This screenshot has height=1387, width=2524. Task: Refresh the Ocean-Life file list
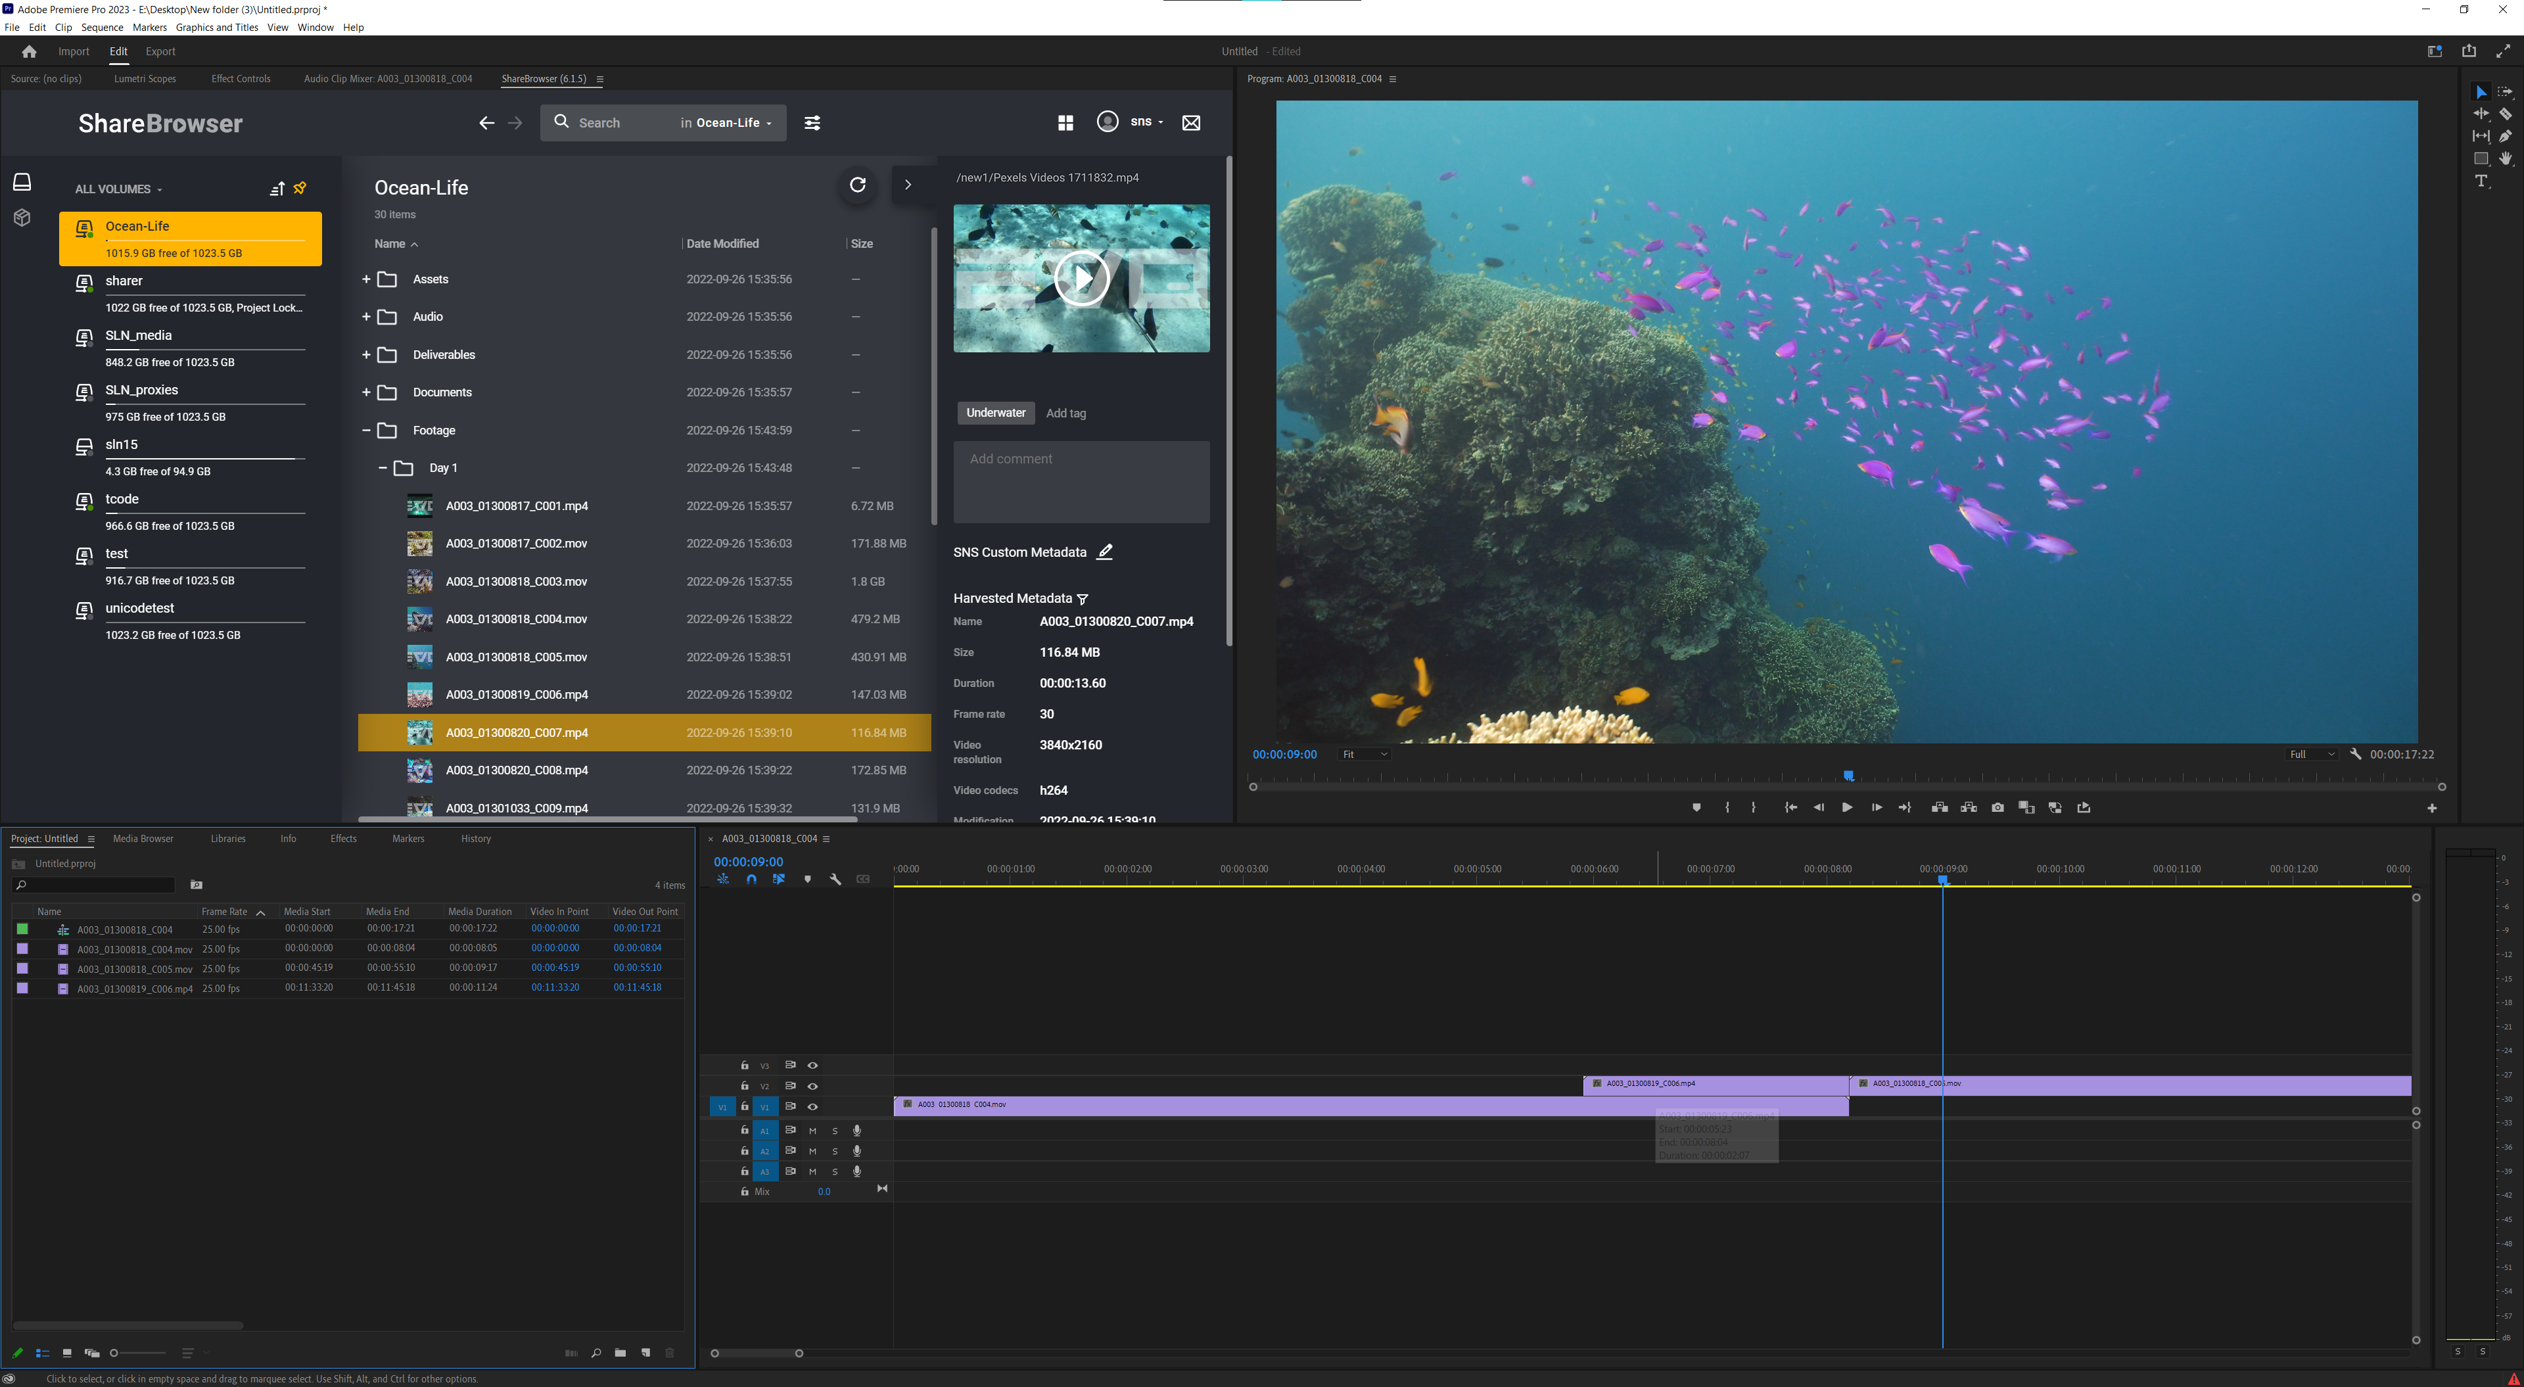point(857,184)
